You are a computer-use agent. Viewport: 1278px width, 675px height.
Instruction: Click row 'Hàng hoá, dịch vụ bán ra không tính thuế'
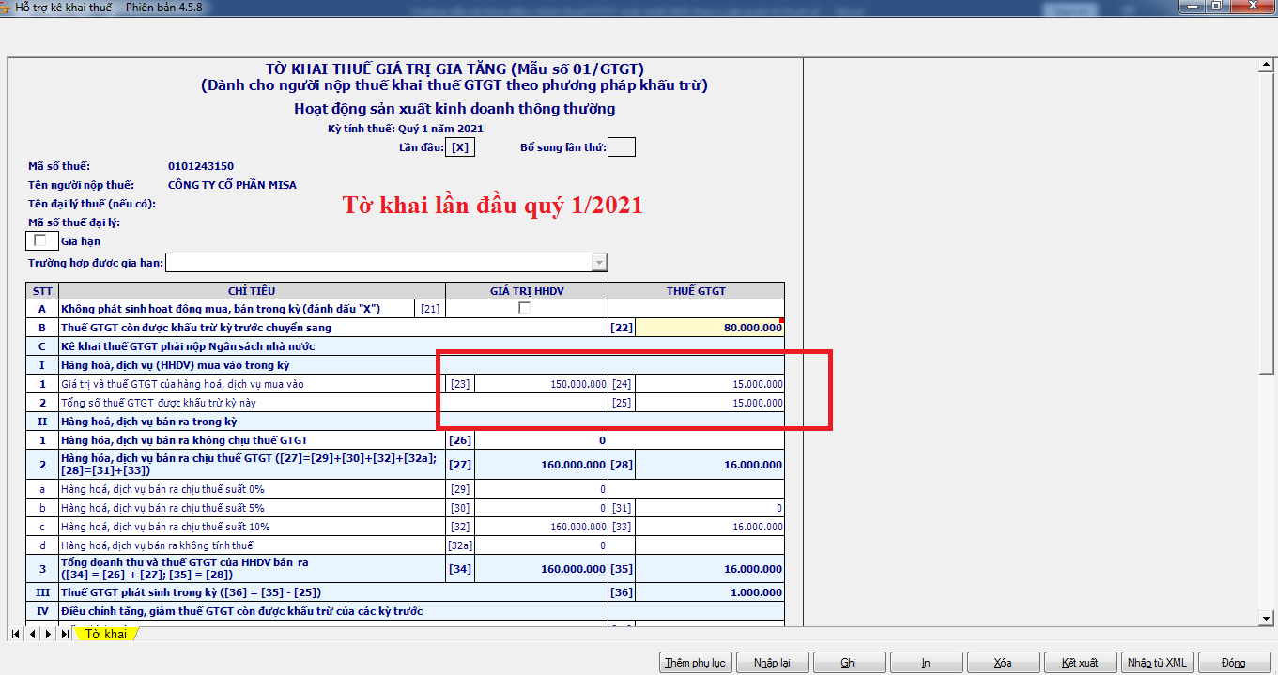coord(406,545)
